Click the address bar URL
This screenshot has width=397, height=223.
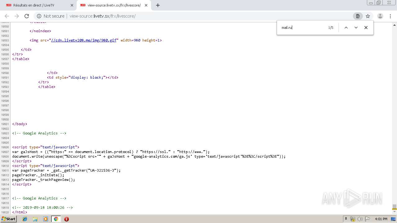[x=102, y=16]
